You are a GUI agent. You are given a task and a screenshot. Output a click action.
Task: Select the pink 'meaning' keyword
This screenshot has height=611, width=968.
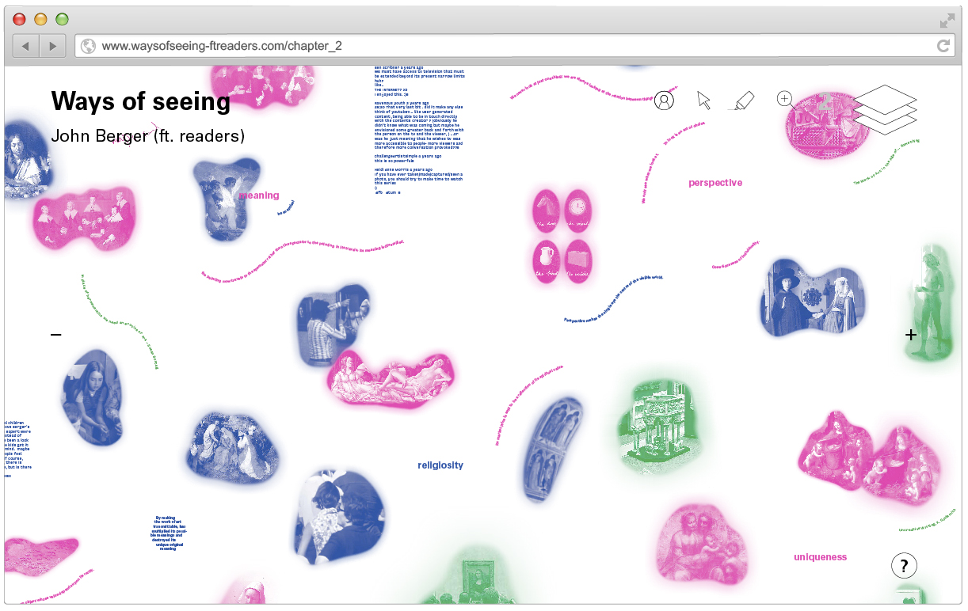pos(259,195)
